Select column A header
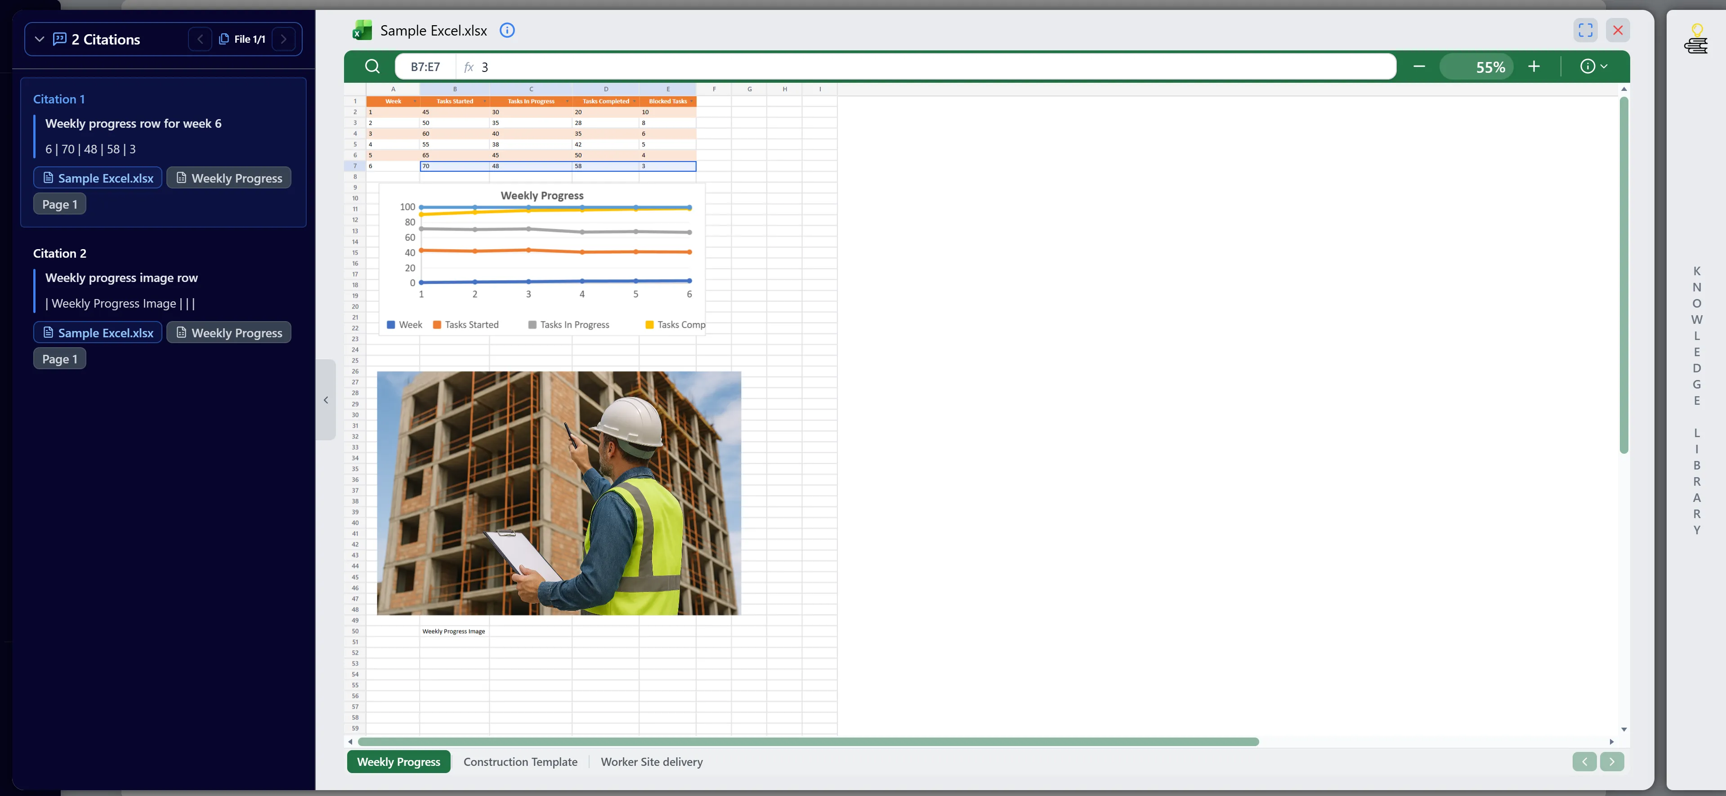 coord(393,89)
